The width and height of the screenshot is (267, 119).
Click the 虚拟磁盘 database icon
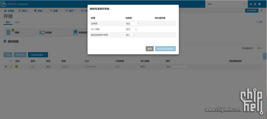tap(5, 41)
